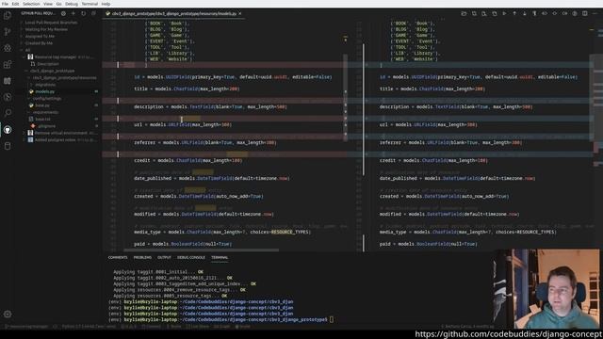603x339 pixels.
Task: Go to previous change with up arrow
Action: 514,13
